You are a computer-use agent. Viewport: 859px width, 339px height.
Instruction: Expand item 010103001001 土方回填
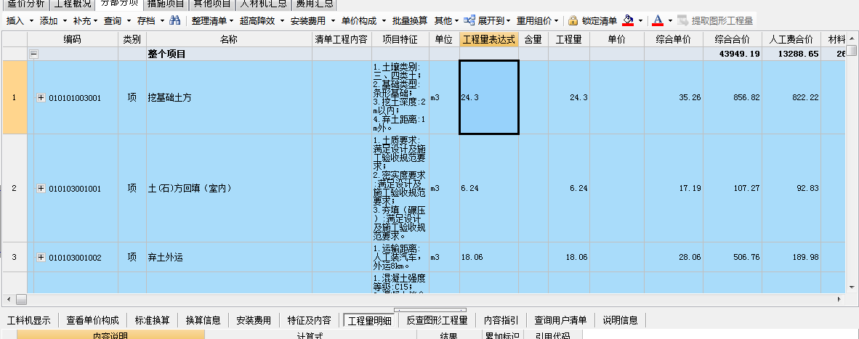[x=41, y=188]
